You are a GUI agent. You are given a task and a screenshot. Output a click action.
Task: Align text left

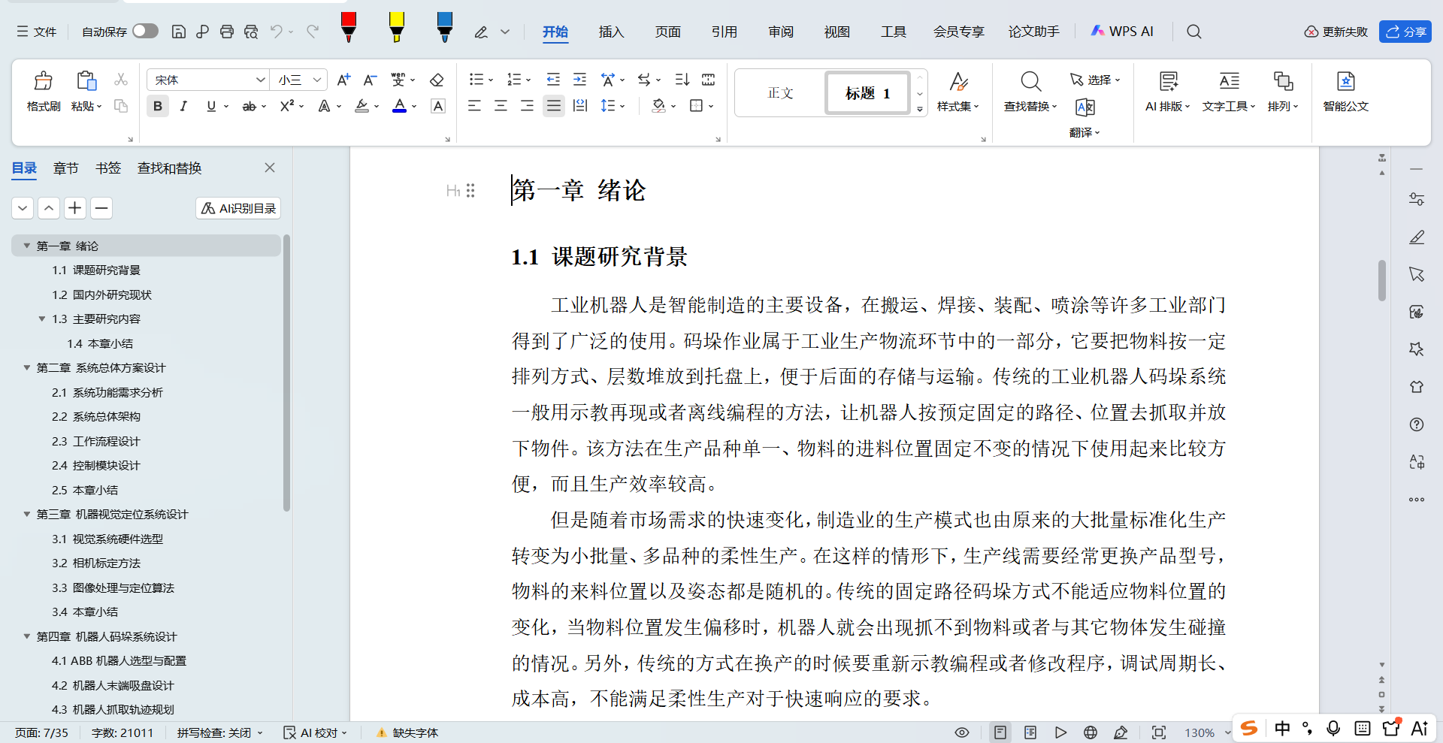click(474, 106)
